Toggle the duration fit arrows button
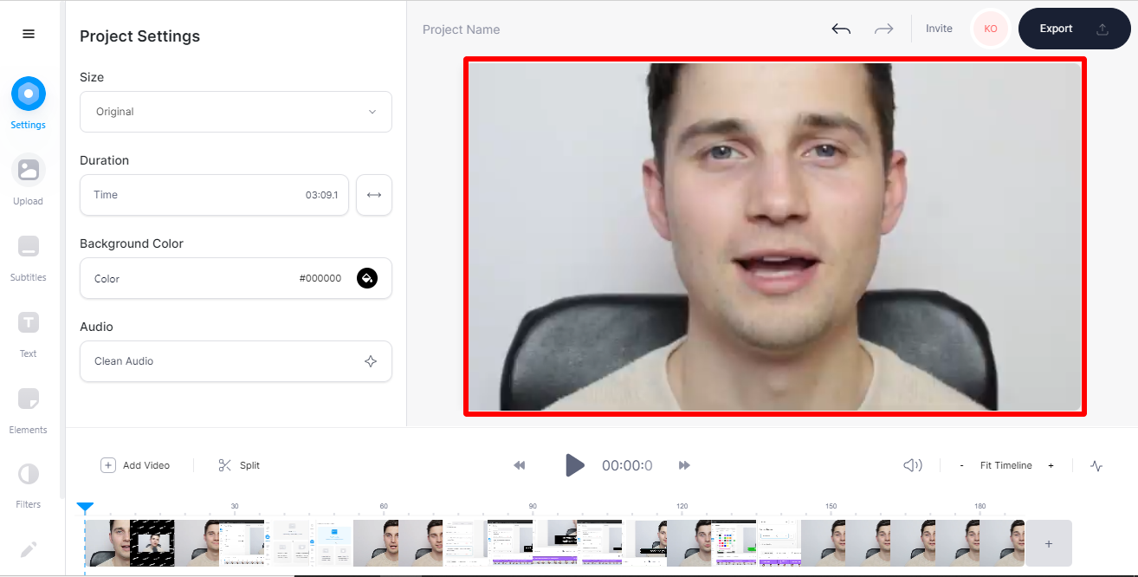The image size is (1138, 577). (x=374, y=195)
